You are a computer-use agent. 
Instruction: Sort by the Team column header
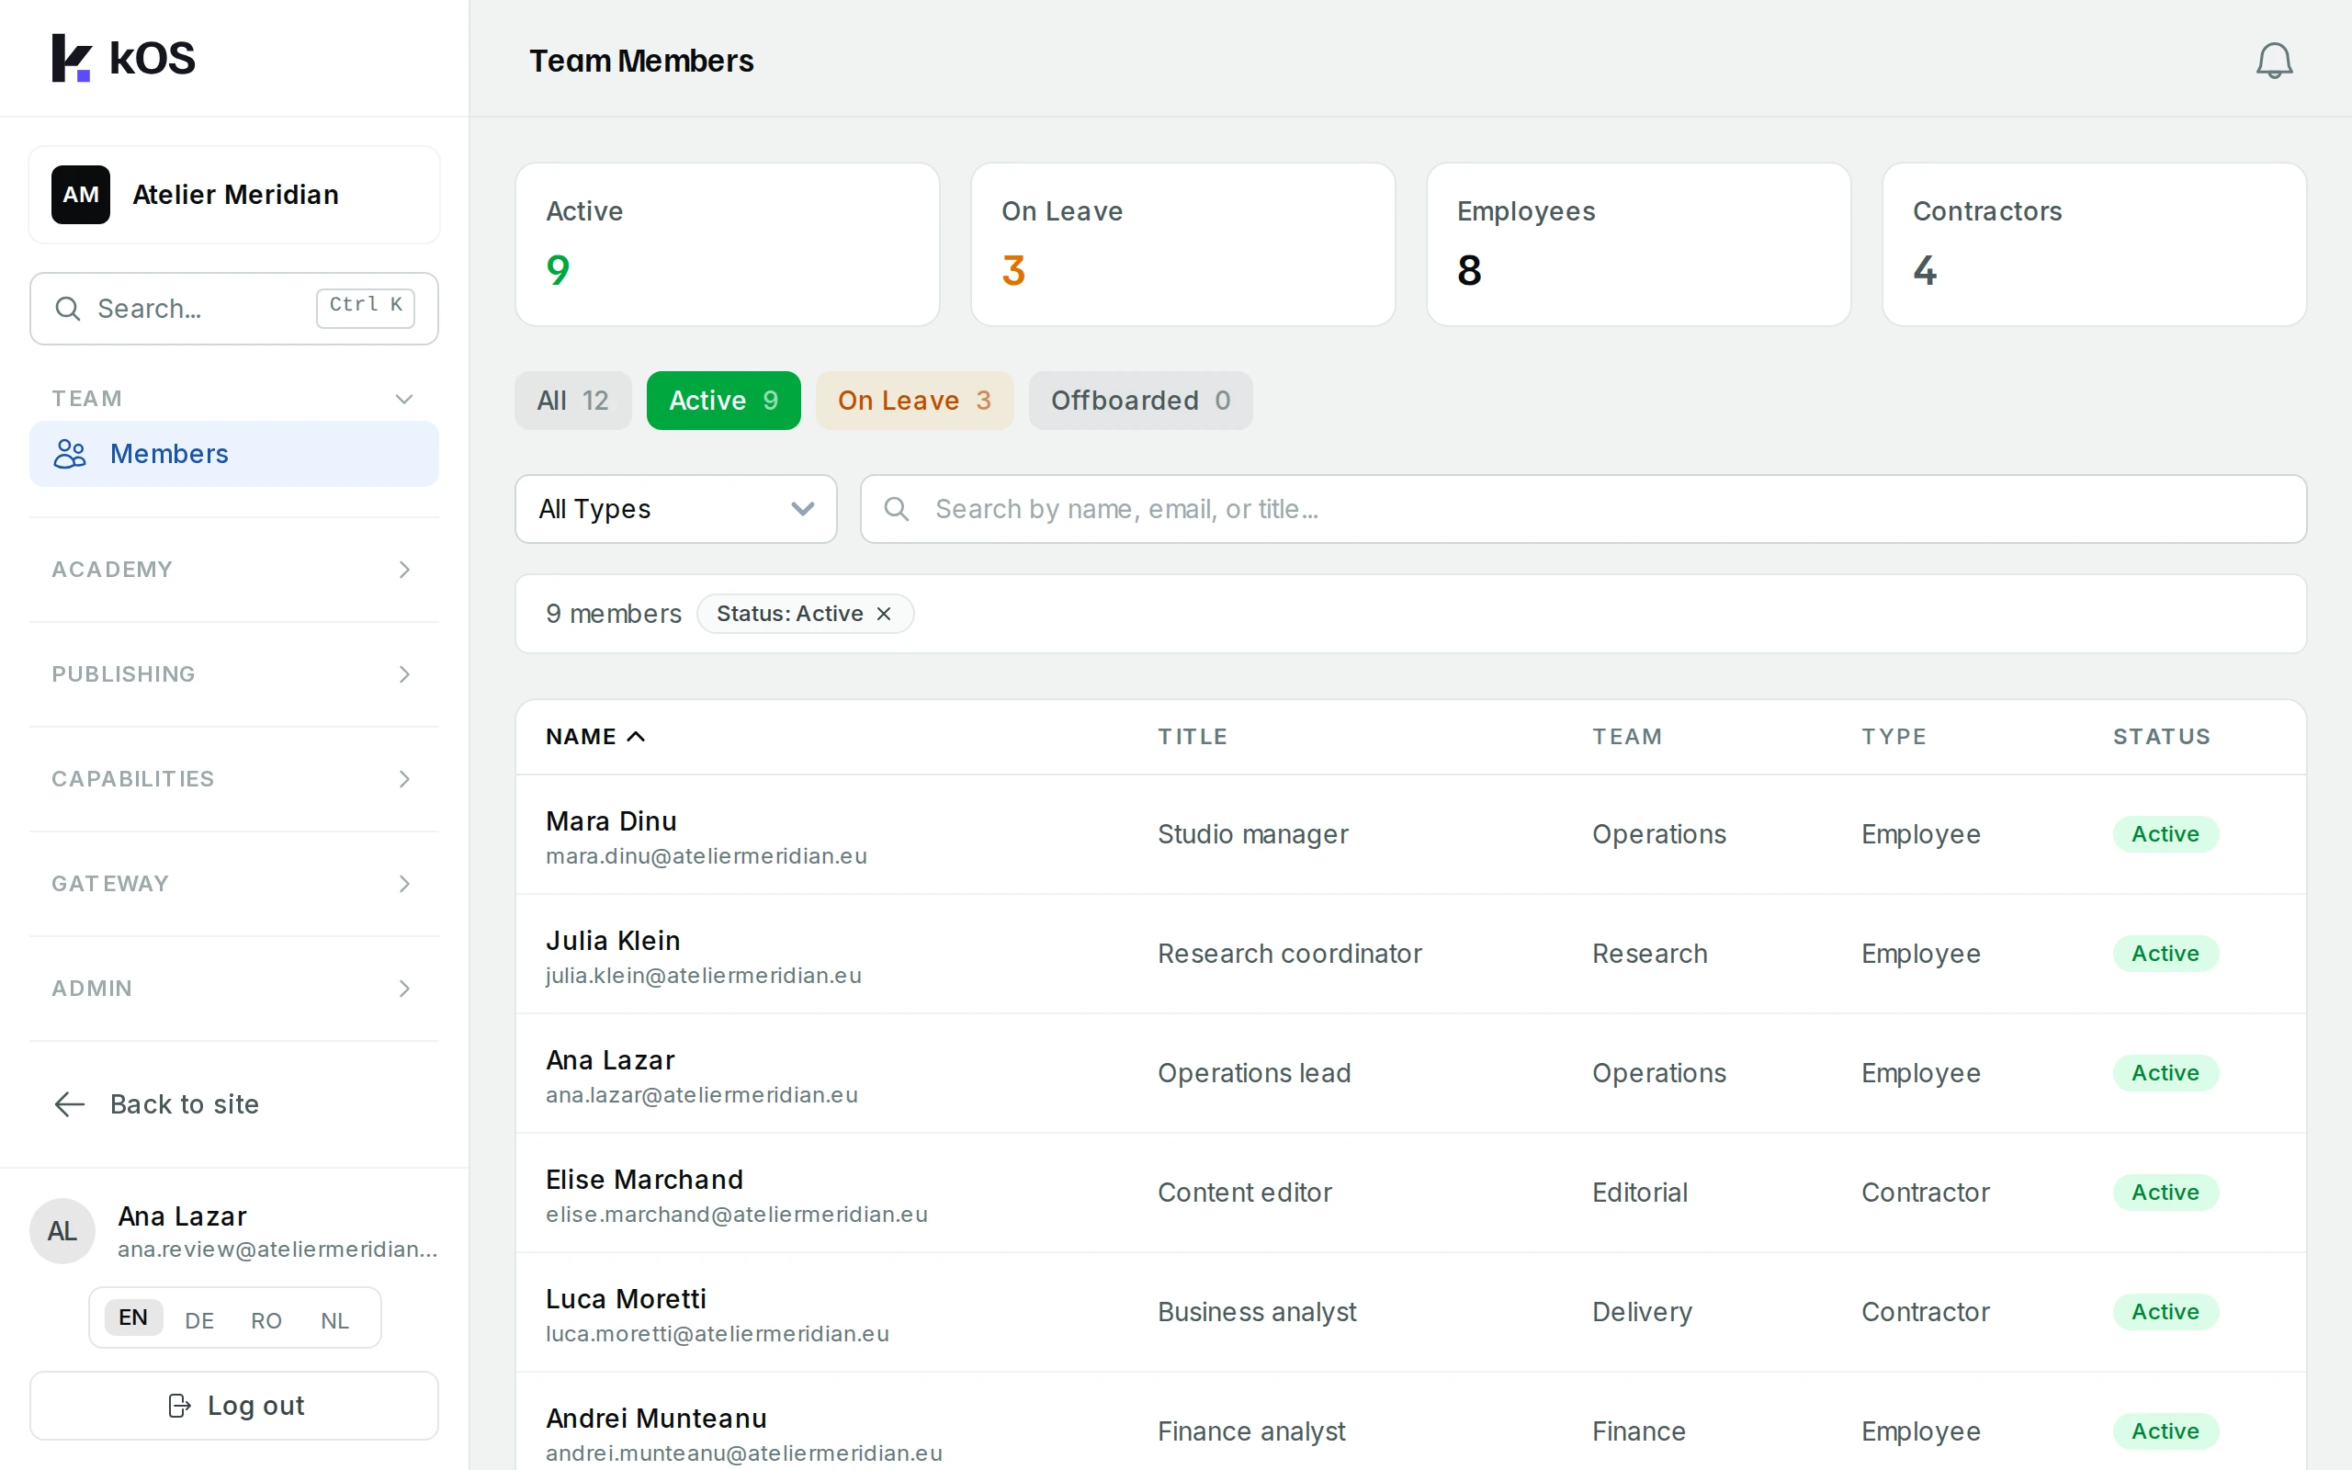click(1627, 737)
